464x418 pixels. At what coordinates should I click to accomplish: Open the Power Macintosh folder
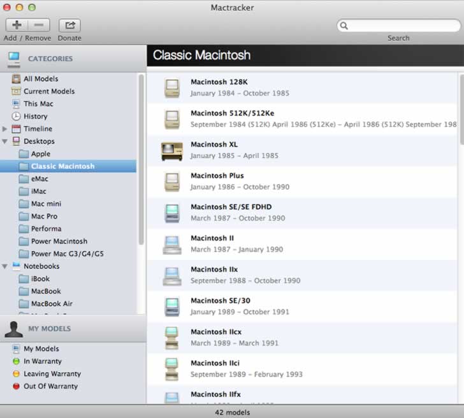(x=24, y=241)
